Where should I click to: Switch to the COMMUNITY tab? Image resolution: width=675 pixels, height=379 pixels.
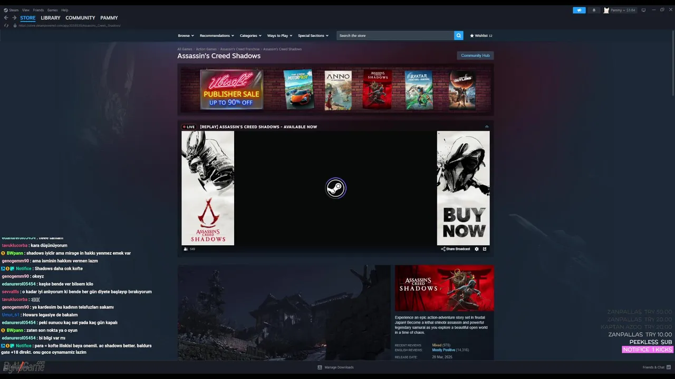(x=80, y=18)
